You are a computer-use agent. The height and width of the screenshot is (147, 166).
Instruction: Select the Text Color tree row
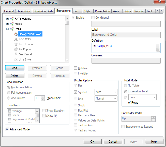[x=25, y=39]
